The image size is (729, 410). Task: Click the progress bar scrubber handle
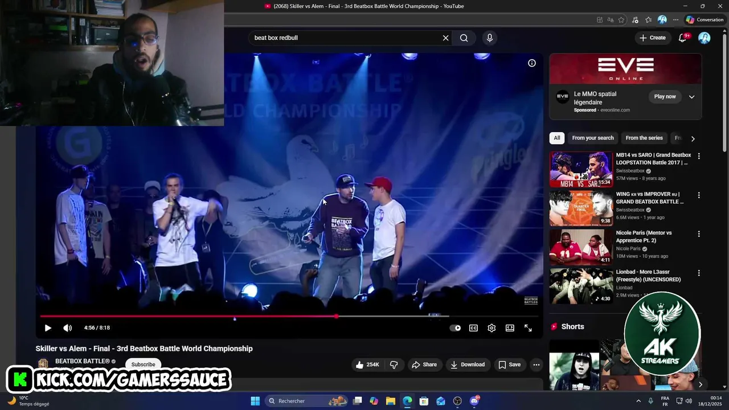pyautogui.click(x=336, y=316)
